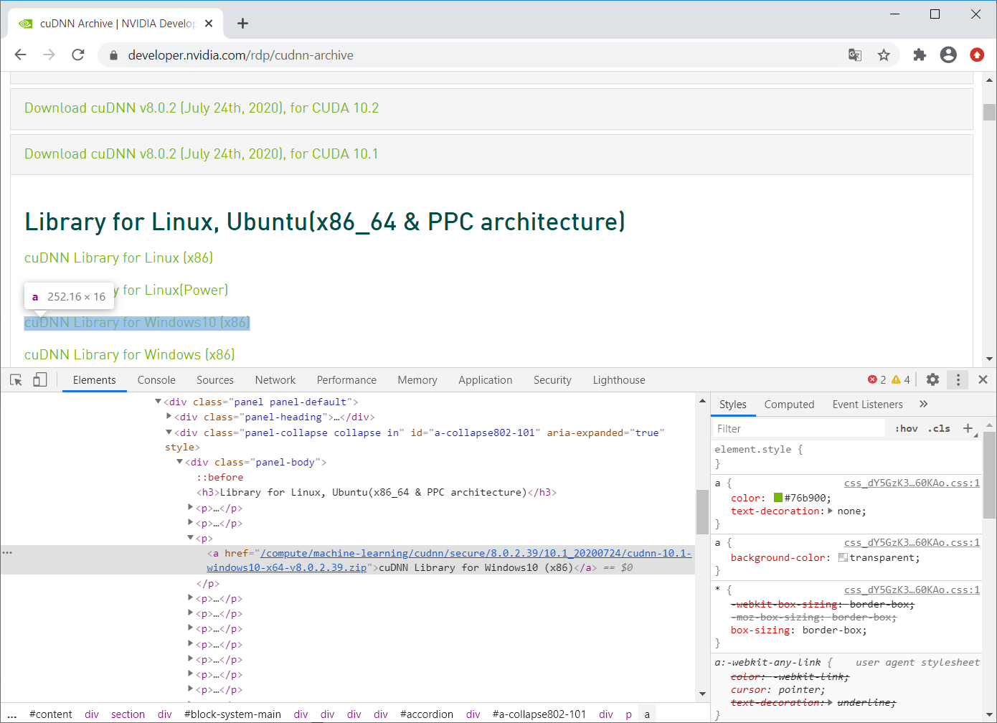Collapse the panel-body div node
Viewport: 997px width, 723px height.
[x=180, y=462]
